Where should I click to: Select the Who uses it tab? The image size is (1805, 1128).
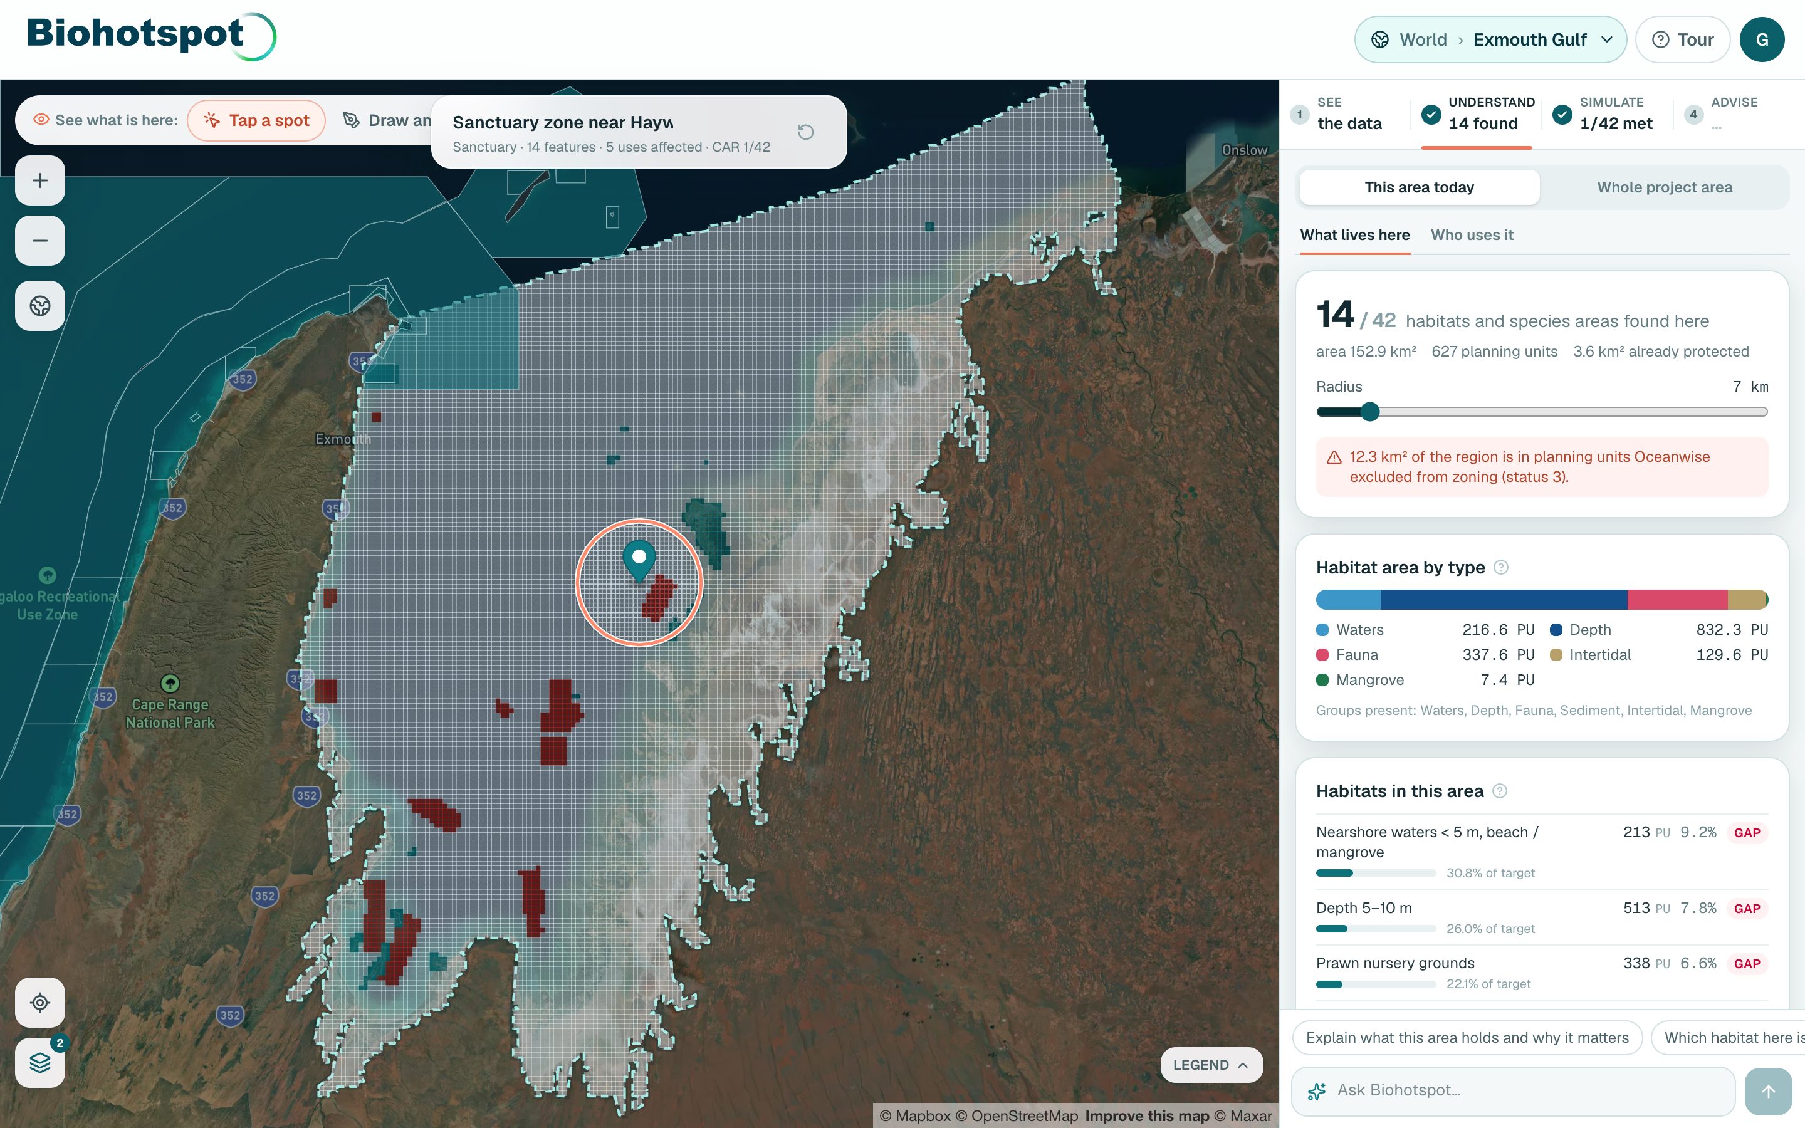click(1472, 235)
